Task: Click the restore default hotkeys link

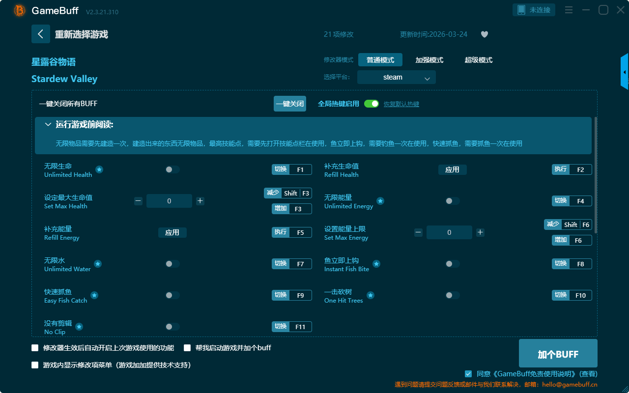Action: click(401, 104)
